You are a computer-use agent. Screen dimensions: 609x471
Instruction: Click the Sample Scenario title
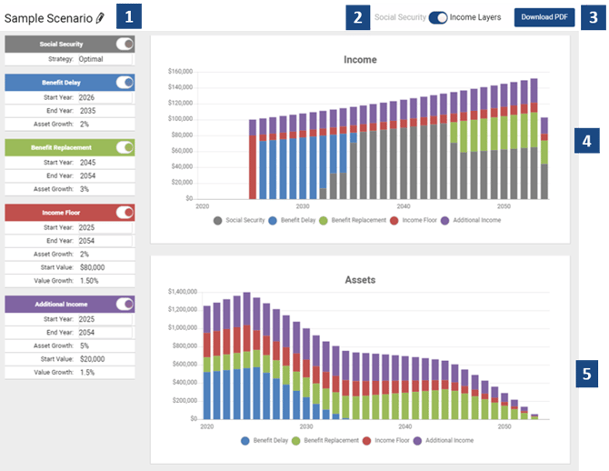click(x=47, y=17)
